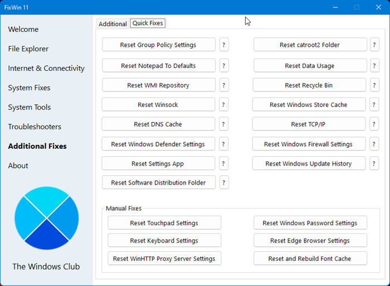
Task: Click the Reset Settings App button
Action: (158, 163)
